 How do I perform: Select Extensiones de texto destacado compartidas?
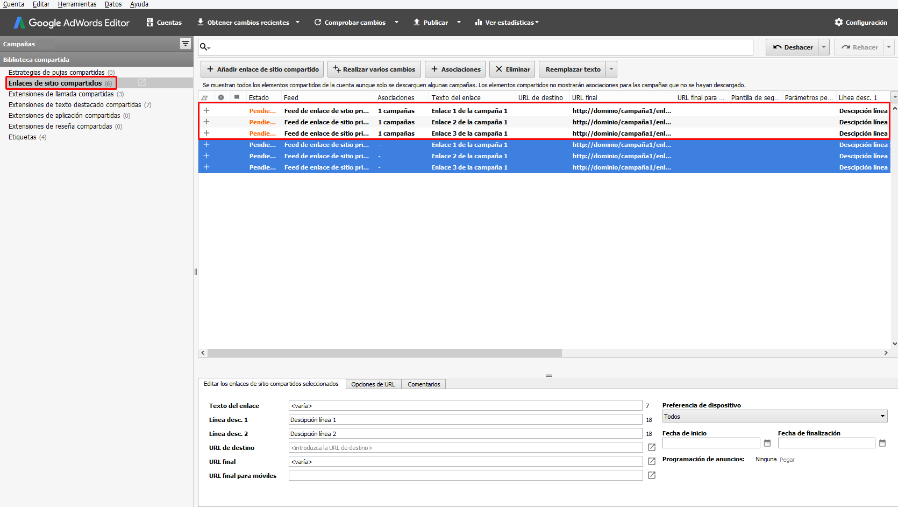coord(75,105)
